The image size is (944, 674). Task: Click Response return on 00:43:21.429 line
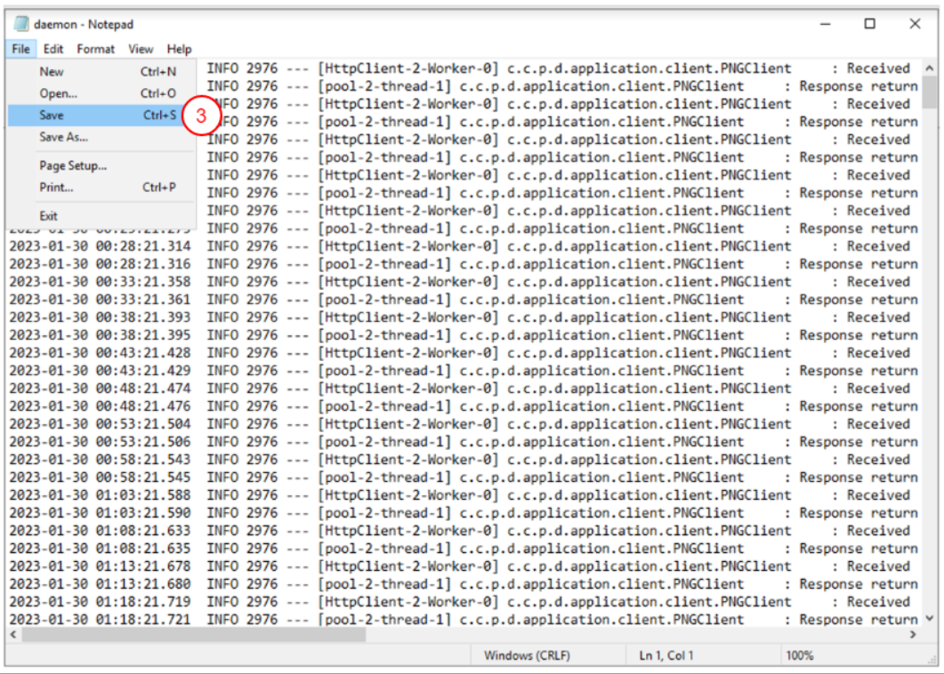click(859, 371)
